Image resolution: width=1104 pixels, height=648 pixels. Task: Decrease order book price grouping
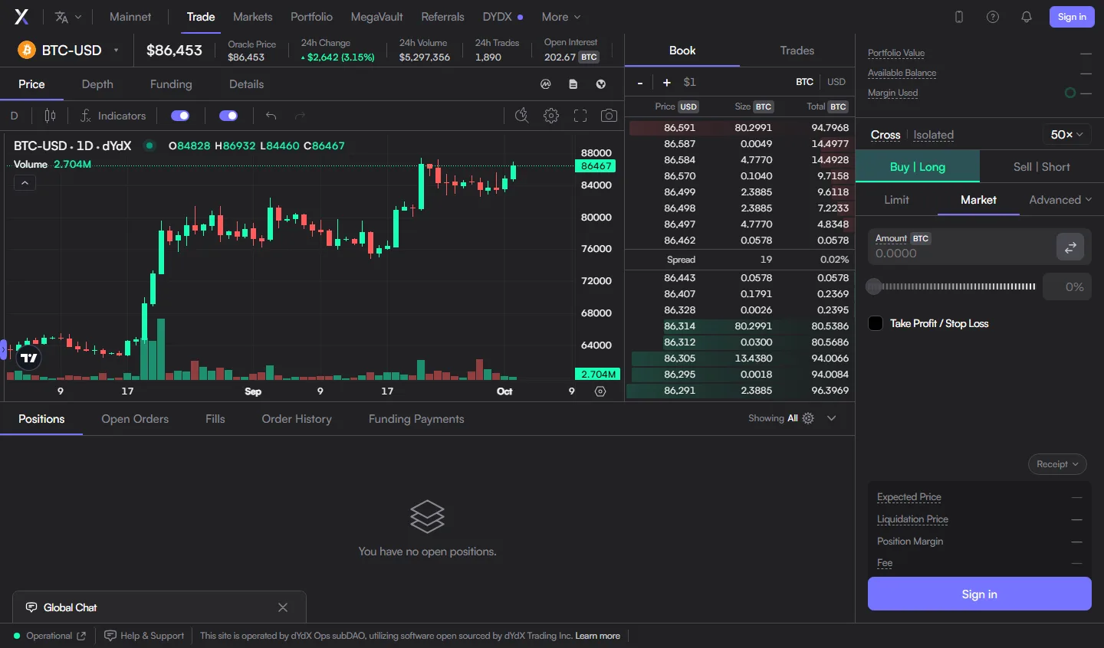pos(640,82)
